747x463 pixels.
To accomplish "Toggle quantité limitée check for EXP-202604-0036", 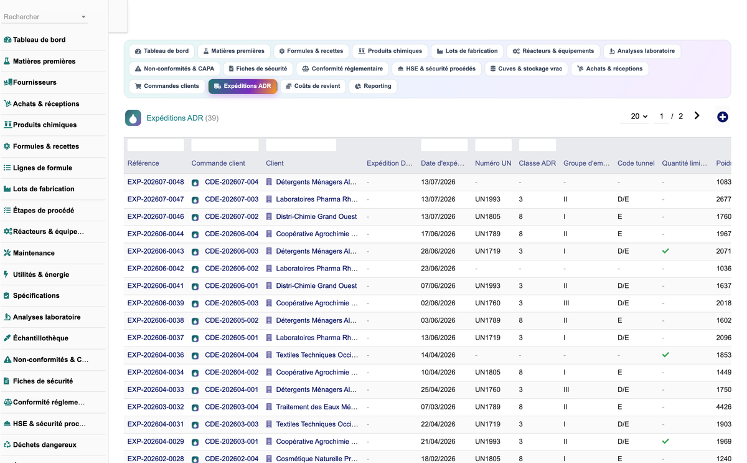I will click(x=665, y=355).
